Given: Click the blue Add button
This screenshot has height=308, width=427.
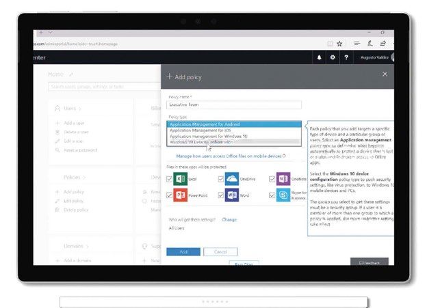Looking at the screenshot, I should pyautogui.click(x=183, y=252).
